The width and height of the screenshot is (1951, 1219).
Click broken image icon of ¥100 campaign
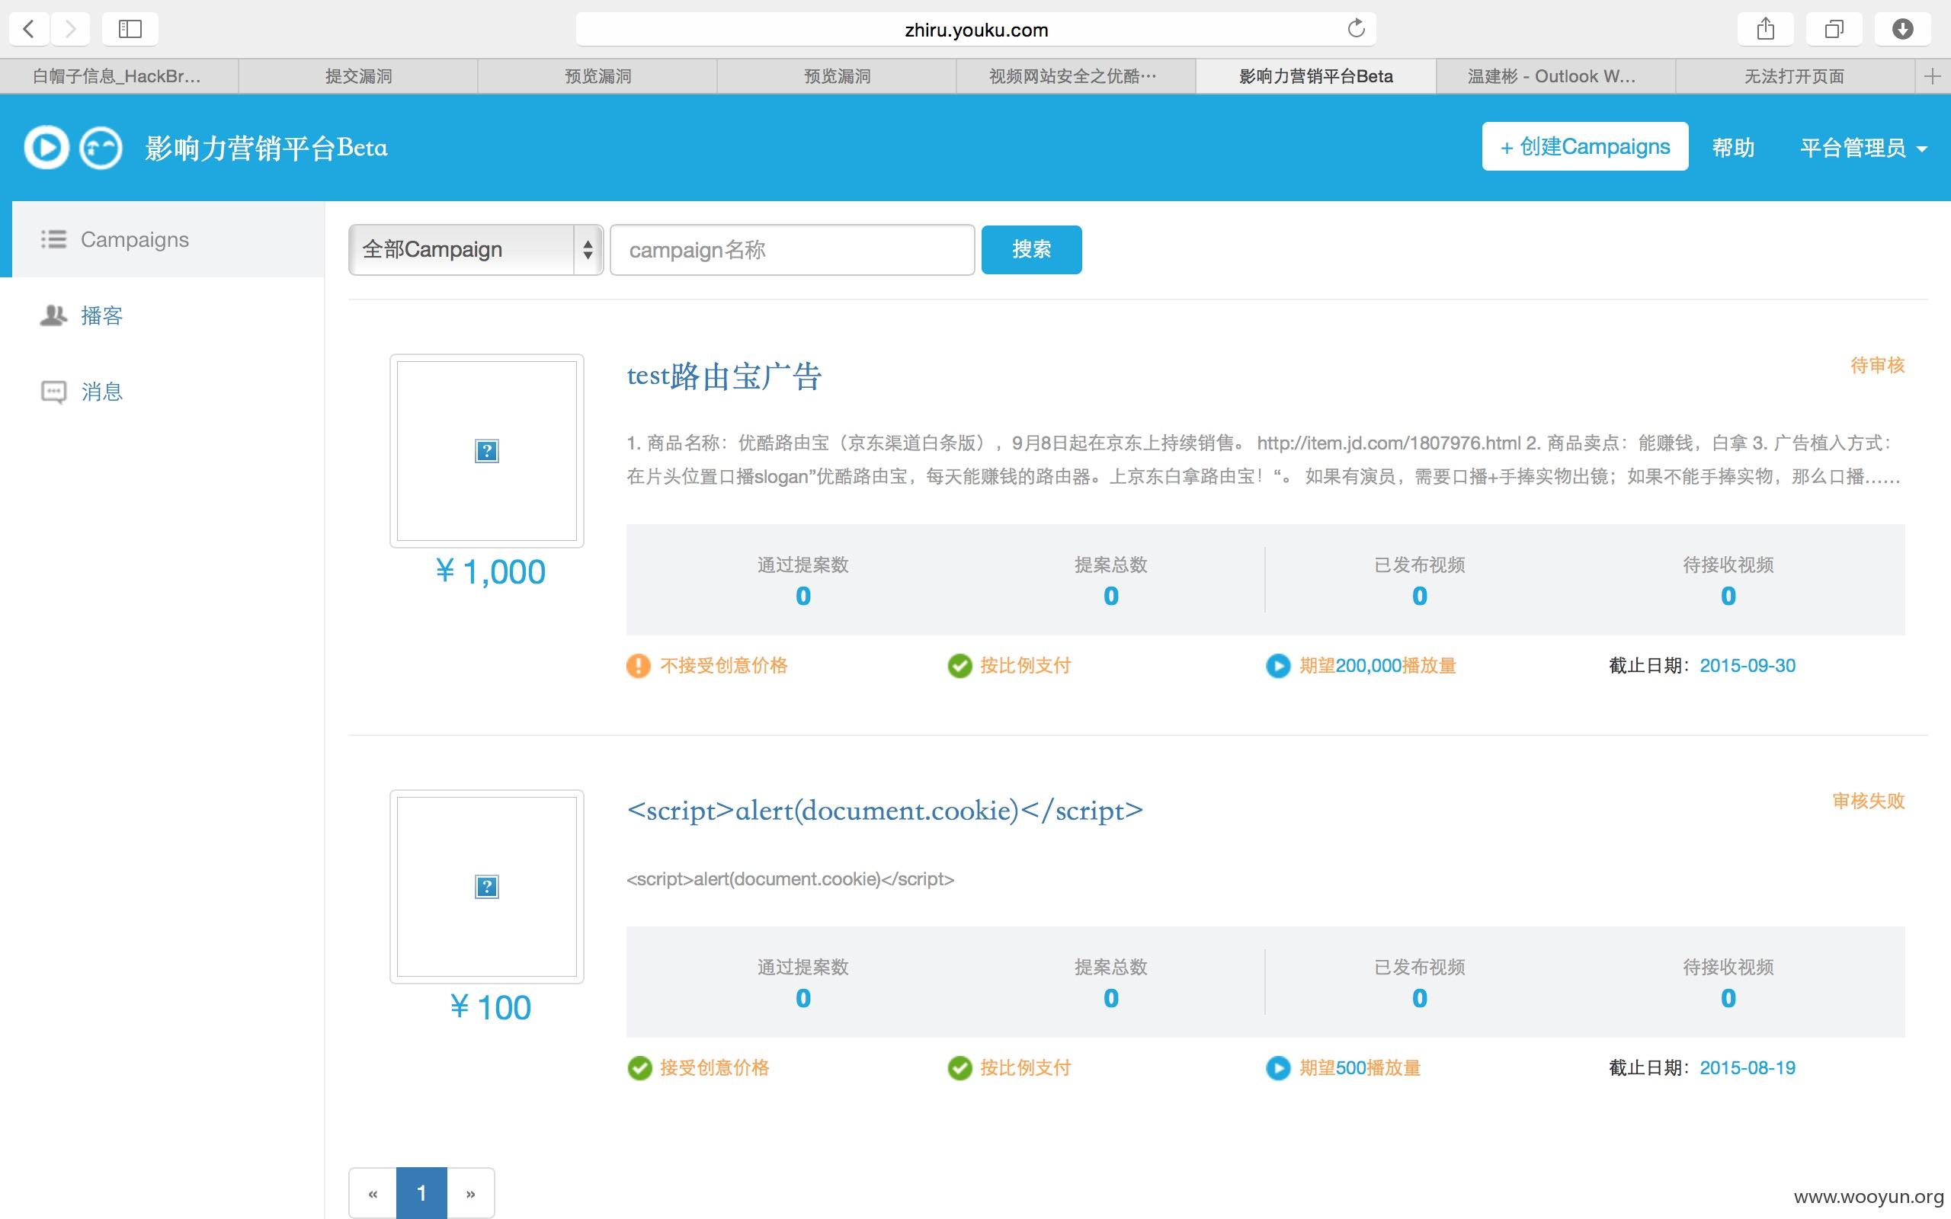tap(487, 887)
